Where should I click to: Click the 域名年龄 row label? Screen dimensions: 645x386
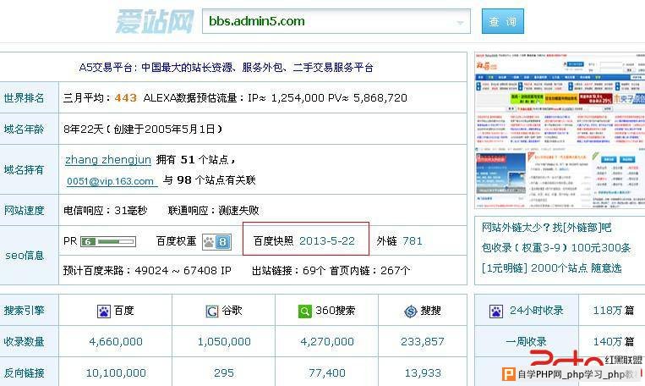coord(24,130)
